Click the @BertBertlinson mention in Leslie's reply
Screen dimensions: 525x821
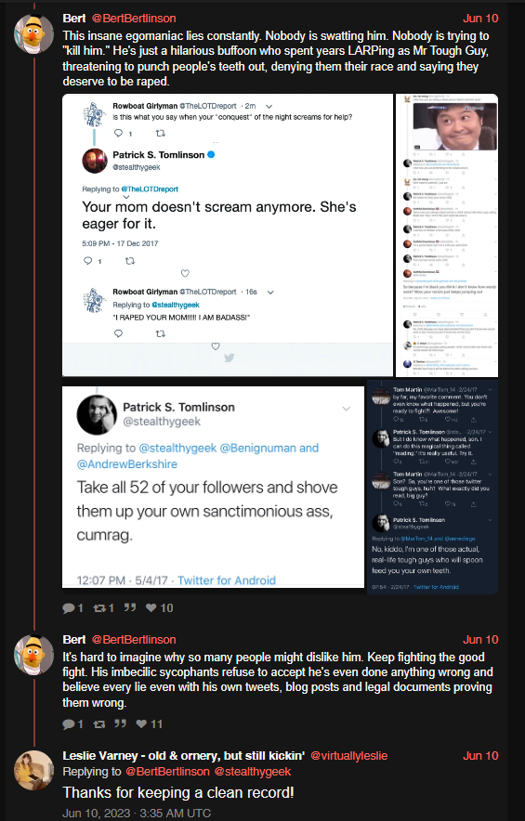click(167, 771)
